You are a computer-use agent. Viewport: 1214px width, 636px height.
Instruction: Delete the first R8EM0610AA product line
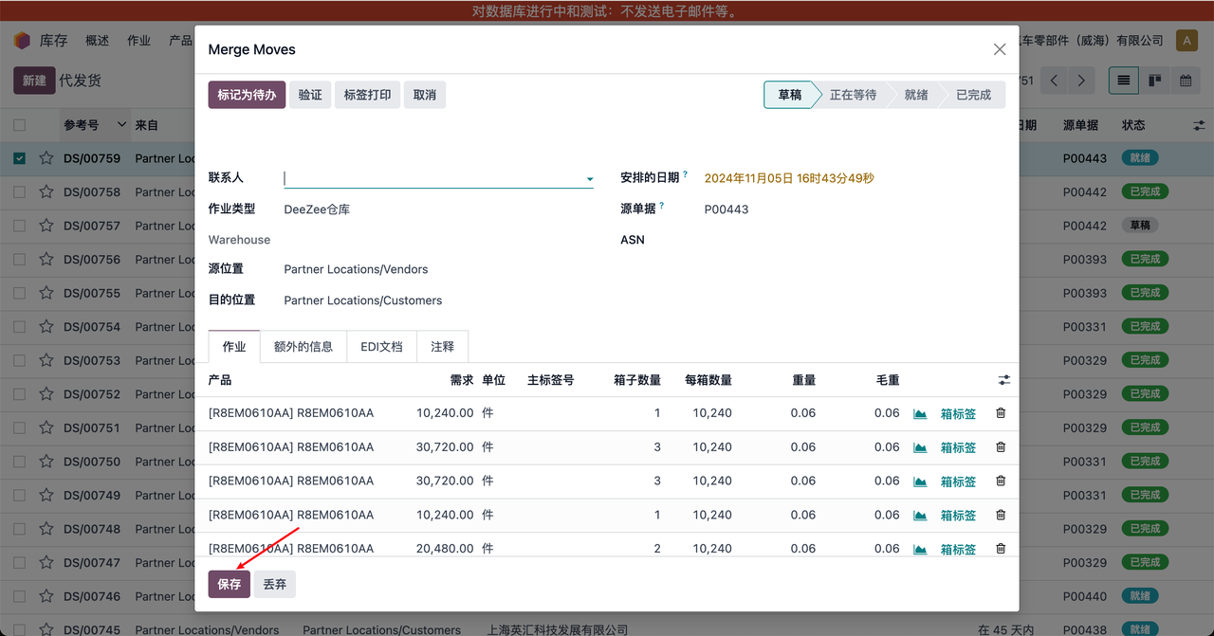[1001, 413]
